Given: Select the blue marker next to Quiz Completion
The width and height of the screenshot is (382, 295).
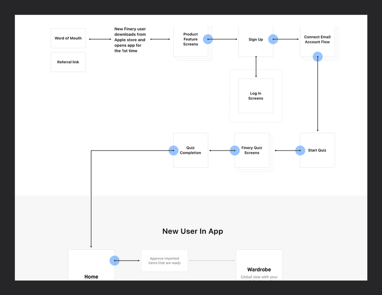Looking at the screenshot, I should [174, 150].
